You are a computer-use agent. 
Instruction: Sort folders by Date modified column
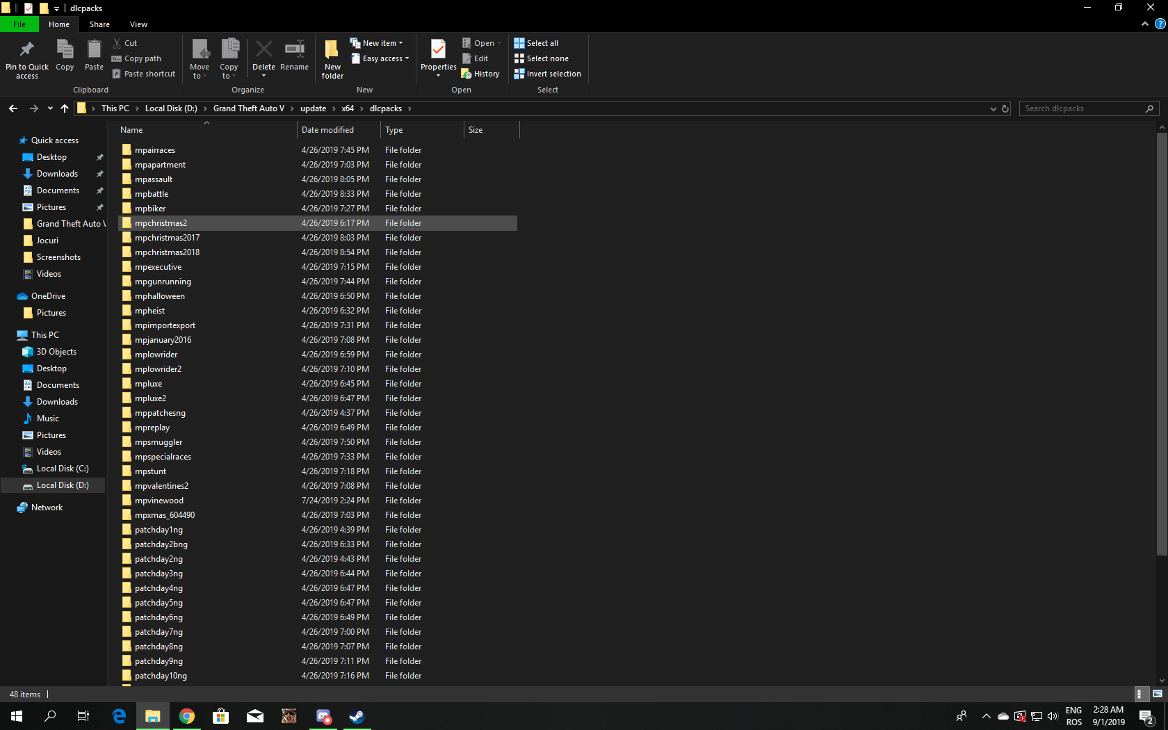[328, 129]
